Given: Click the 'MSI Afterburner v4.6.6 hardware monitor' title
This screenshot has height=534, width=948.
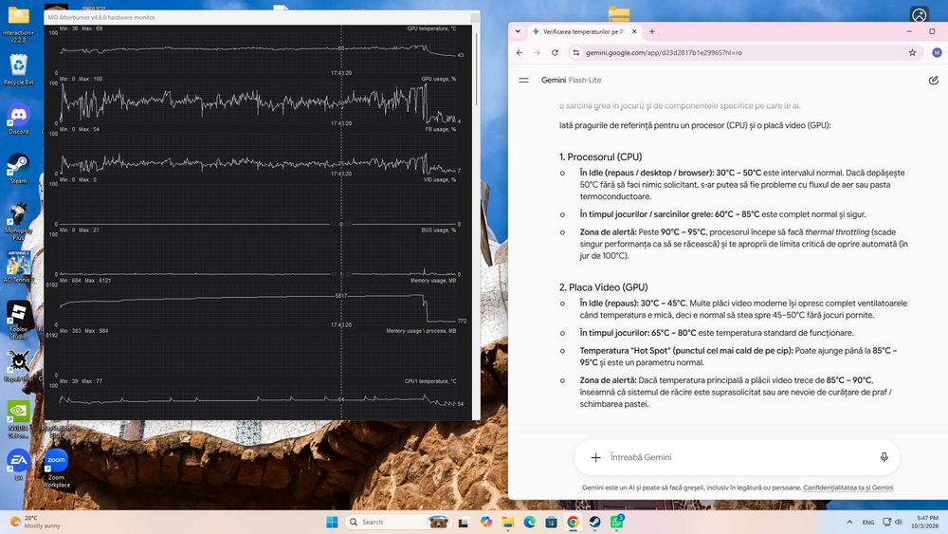Looking at the screenshot, I should point(101,17).
